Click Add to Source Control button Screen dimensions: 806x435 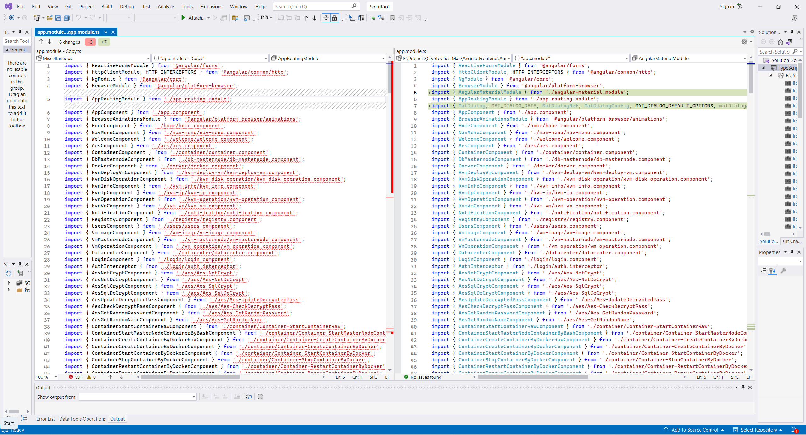click(694, 430)
